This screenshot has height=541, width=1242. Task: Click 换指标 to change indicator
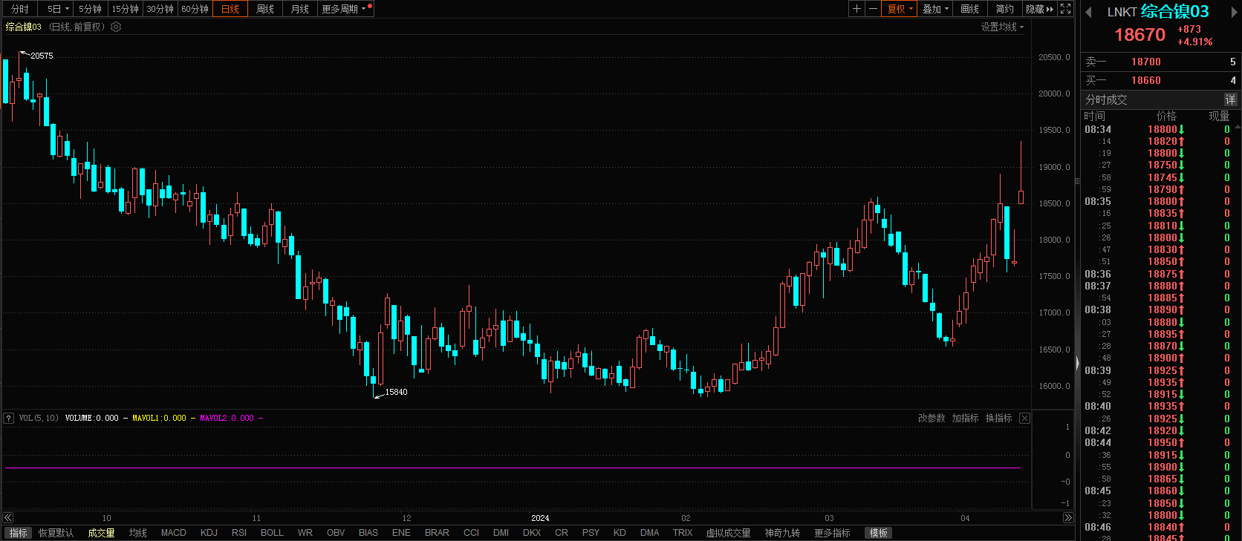(998, 419)
